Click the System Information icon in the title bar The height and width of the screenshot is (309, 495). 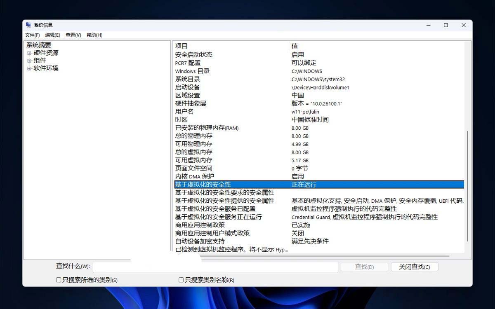29,25
